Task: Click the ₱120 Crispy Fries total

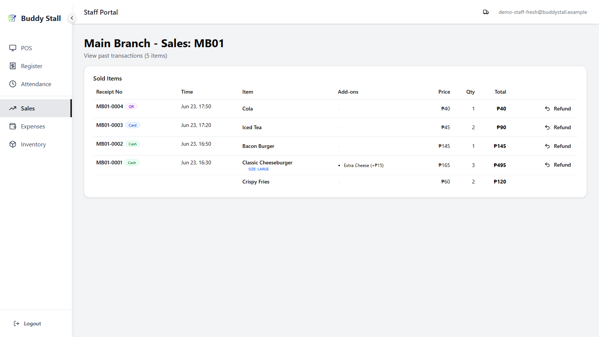Action: point(500,182)
